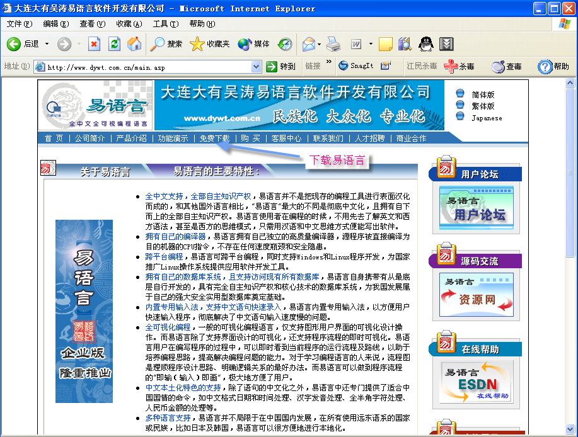Click the Forward arrow toolbar icon
The width and height of the screenshot is (578, 437).
pyautogui.click(x=64, y=44)
